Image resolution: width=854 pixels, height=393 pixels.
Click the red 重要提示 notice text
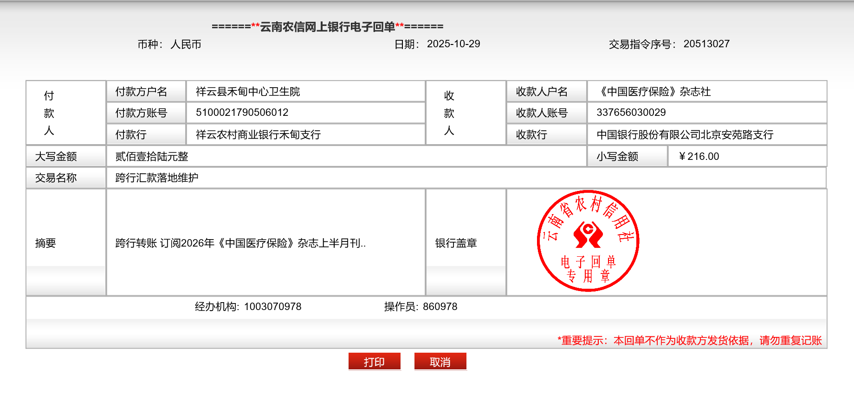click(x=689, y=341)
